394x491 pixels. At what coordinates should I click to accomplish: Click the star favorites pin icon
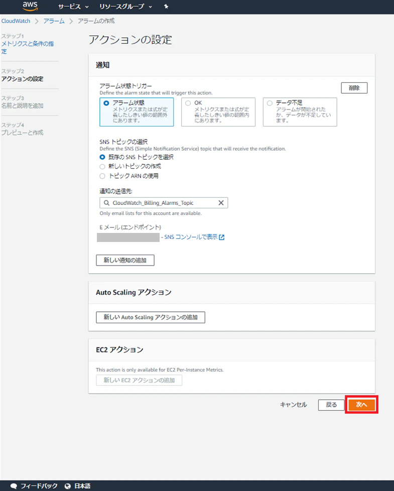click(x=166, y=7)
